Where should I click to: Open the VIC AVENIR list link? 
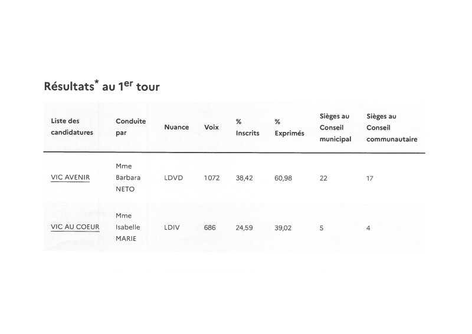70,177
